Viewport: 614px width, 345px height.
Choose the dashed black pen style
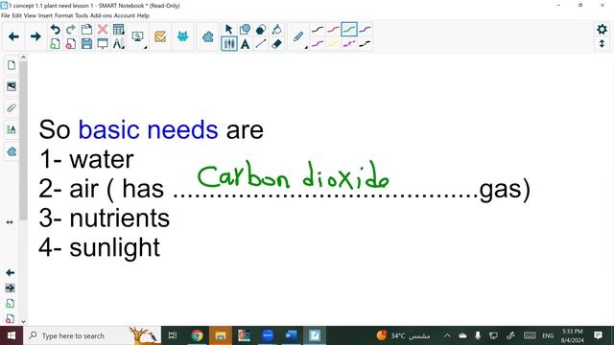point(365,43)
